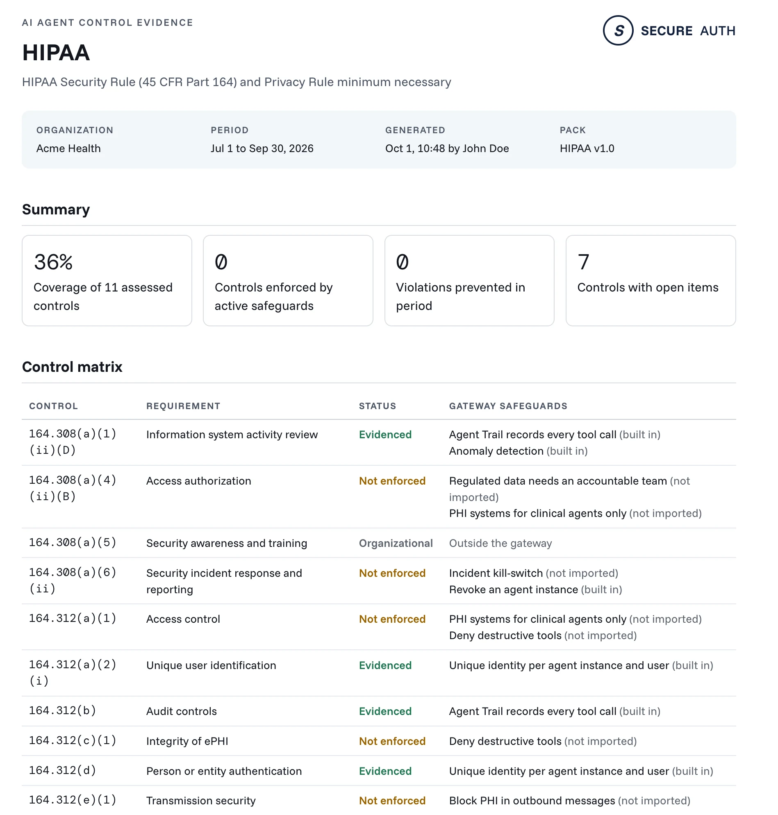Click the GATEWAY SAFEGUARDS column header
The width and height of the screenshot is (778, 815).
[508, 406]
